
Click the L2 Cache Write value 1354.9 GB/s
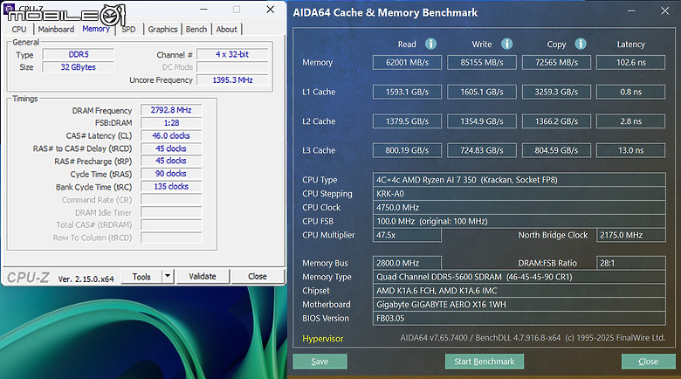(x=482, y=121)
